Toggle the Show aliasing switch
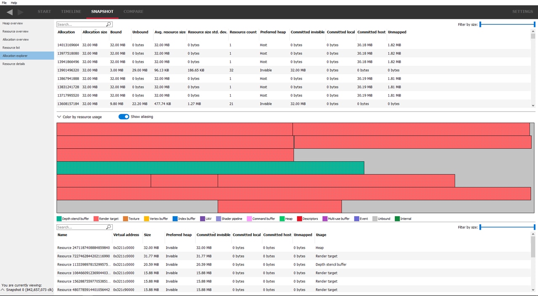 [x=124, y=117]
